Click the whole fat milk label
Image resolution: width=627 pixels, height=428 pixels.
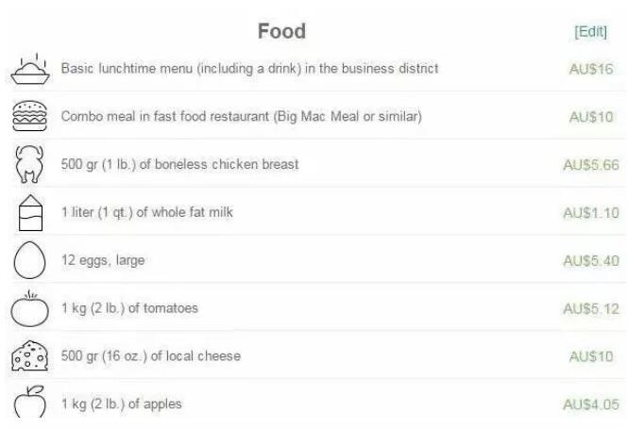pos(146,212)
